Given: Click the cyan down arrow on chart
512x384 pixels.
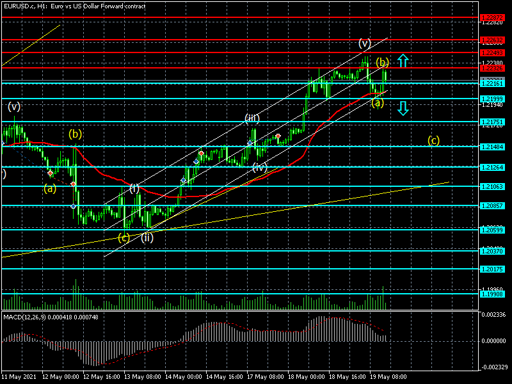Looking at the screenshot, I should point(403,108).
